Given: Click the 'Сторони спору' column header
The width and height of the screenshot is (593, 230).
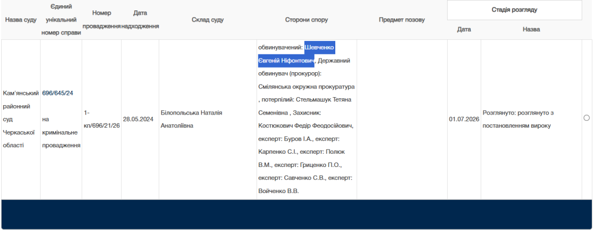Looking at the screenshot, I should [306, 20].
